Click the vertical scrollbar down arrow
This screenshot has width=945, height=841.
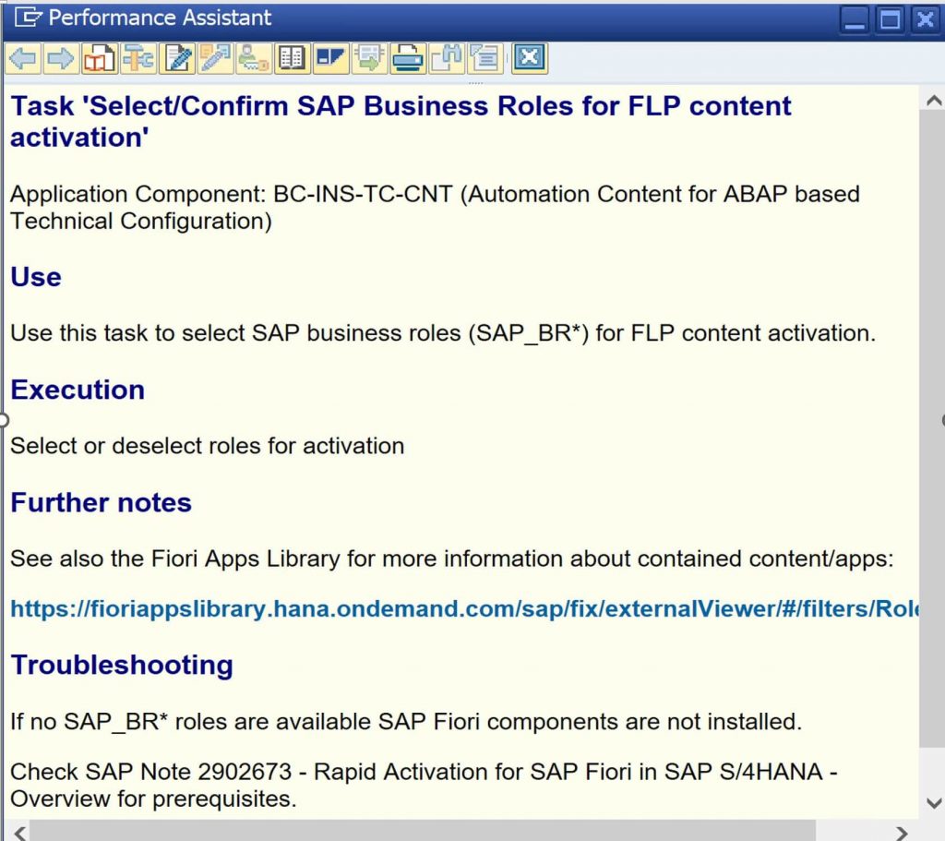933,802
